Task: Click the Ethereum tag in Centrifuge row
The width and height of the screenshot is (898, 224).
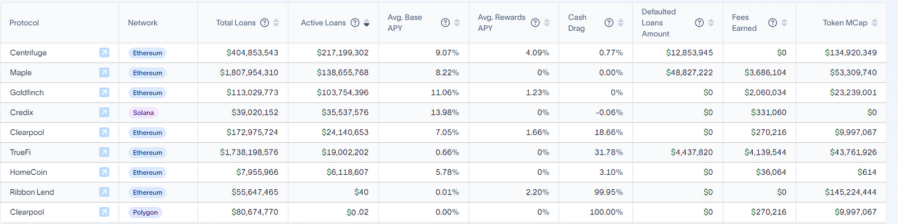Action: [x=148, y=53]
